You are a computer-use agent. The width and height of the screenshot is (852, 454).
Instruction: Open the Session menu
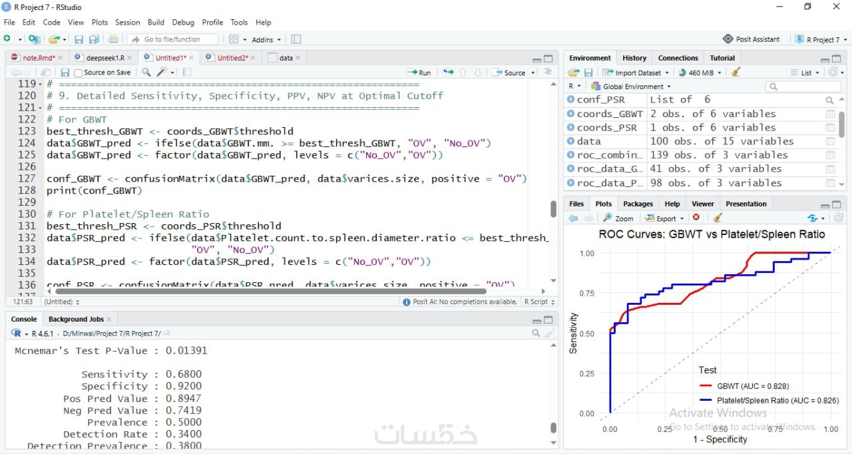[x=128, y=22]
